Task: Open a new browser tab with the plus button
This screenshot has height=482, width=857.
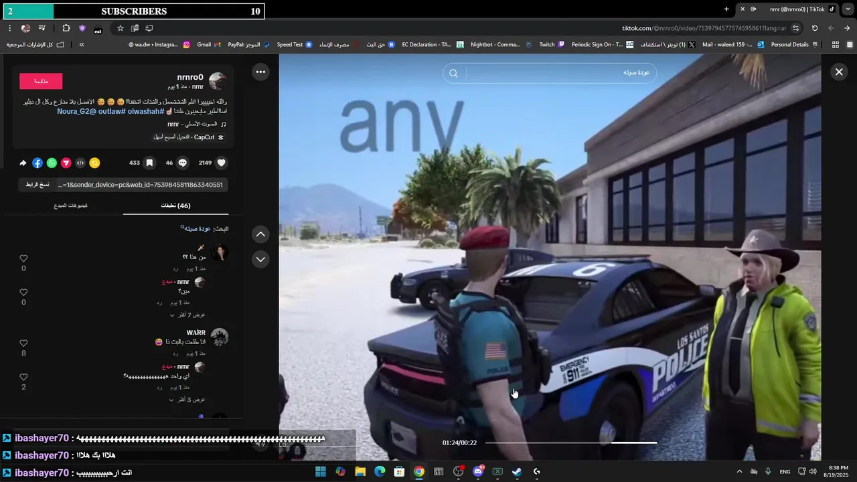Action: click(x=726, y=9)
